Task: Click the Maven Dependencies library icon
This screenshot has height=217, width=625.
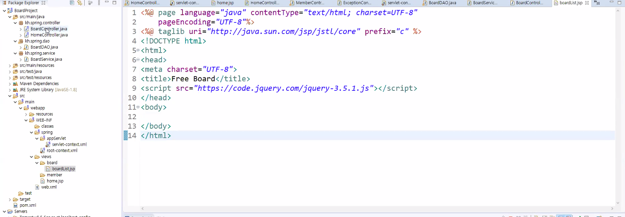Action: [16, 84]
